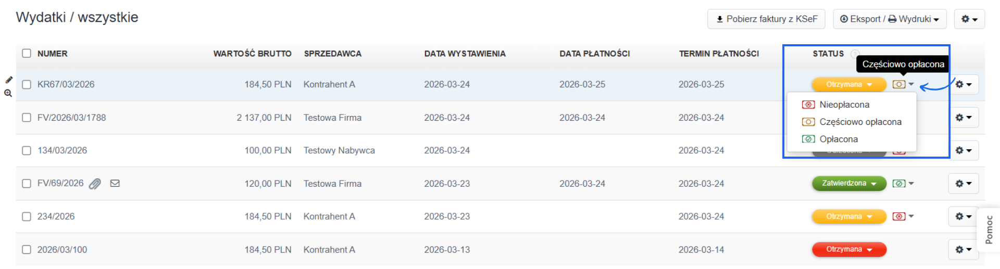This screenshot has height=269, width=1000.
Task: Click the magnifier preview icon beside KR67/03/2026
Action: (x=8, y=93)
